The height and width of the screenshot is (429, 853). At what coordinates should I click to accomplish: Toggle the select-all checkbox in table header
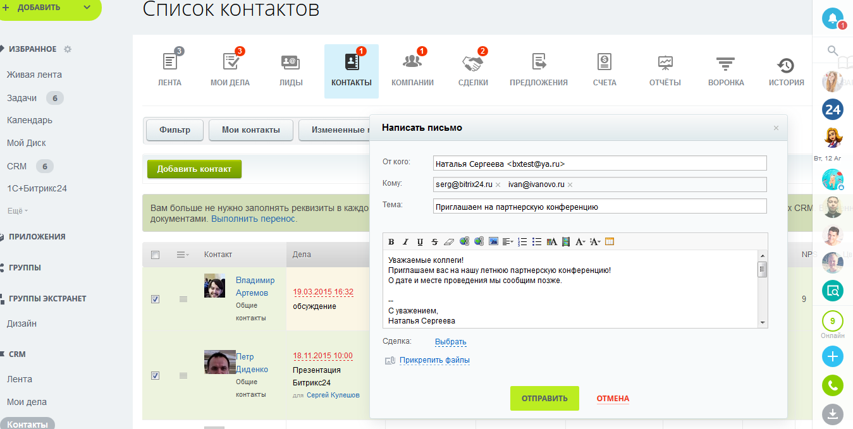point(155,255)
